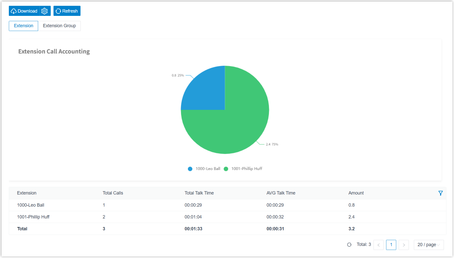454x258 pixels.
Task: Click total talk time 00:01:33 cell
Action: pyautogui.click(x=193, y=229)
